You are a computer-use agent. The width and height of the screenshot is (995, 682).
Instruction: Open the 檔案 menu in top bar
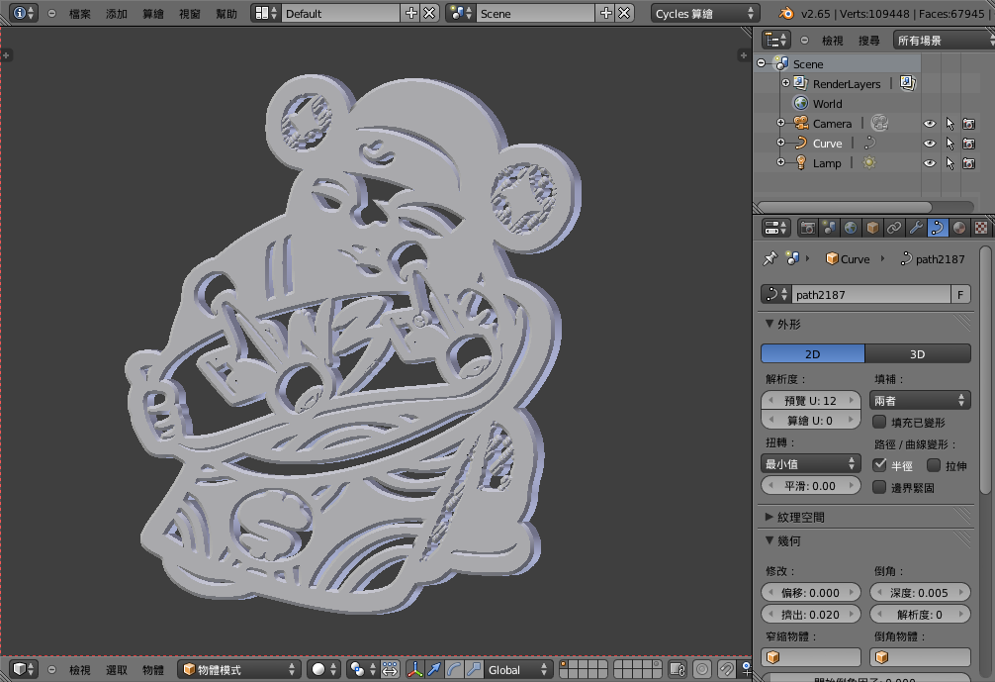(x=80, y=13)
